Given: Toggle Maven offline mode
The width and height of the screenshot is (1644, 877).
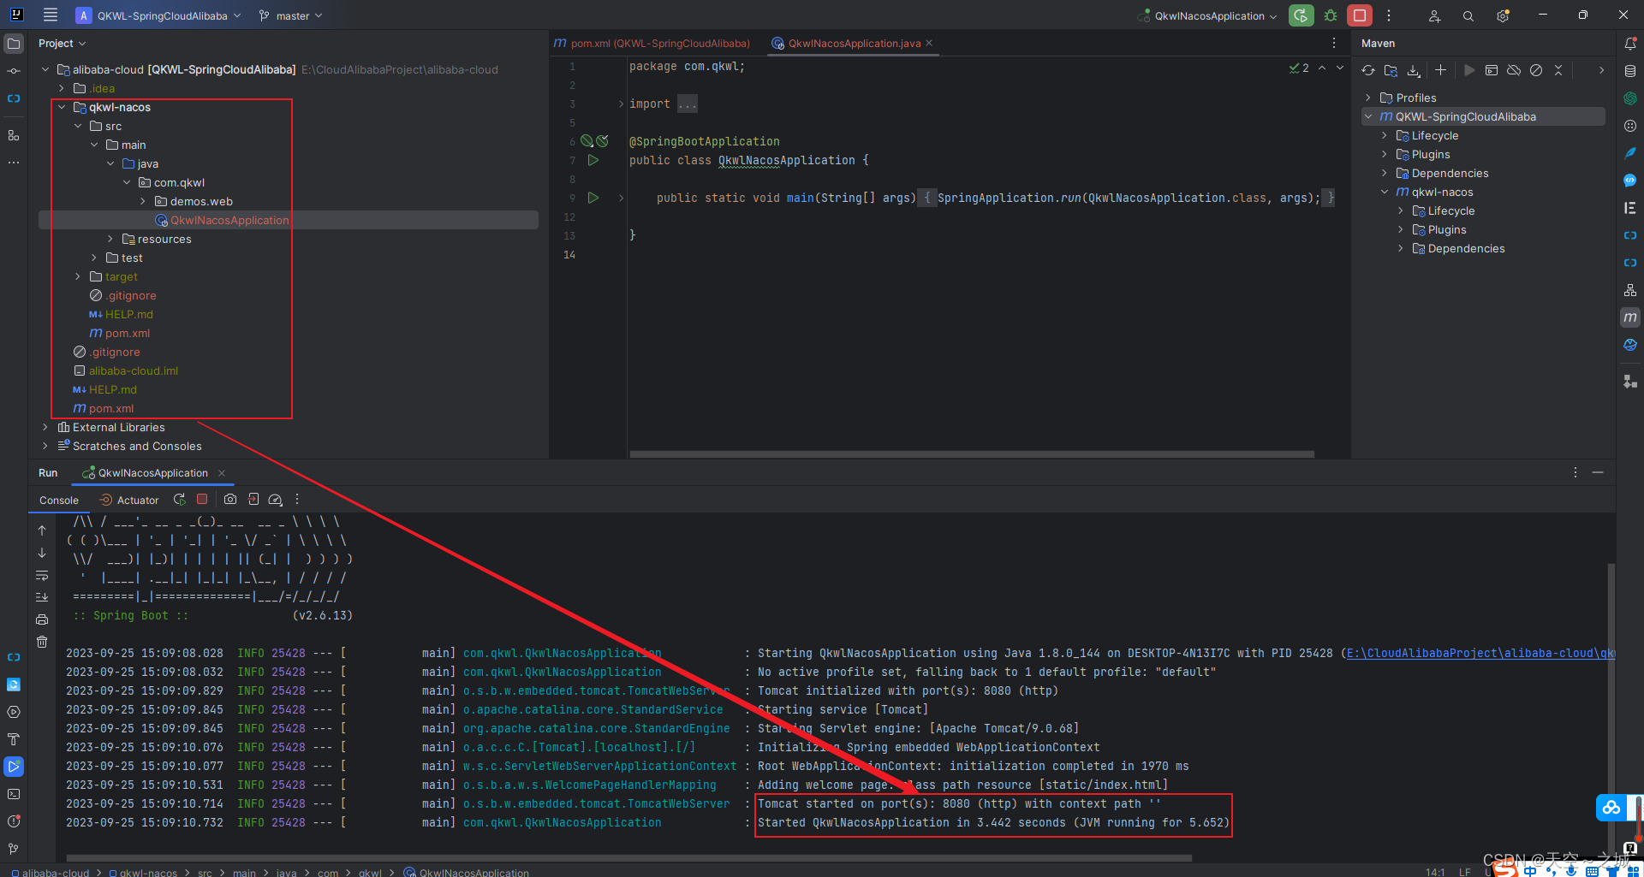Looking at the screenshot, I should tap(1514, 70).
